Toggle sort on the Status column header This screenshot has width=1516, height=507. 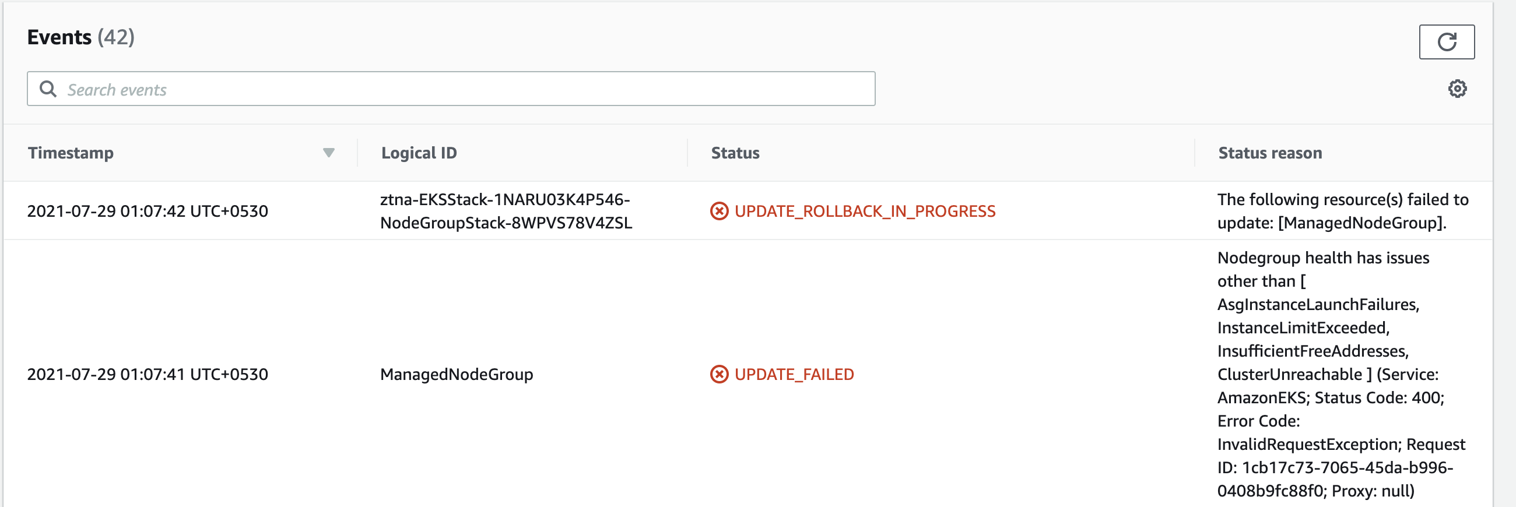point(735,153)
